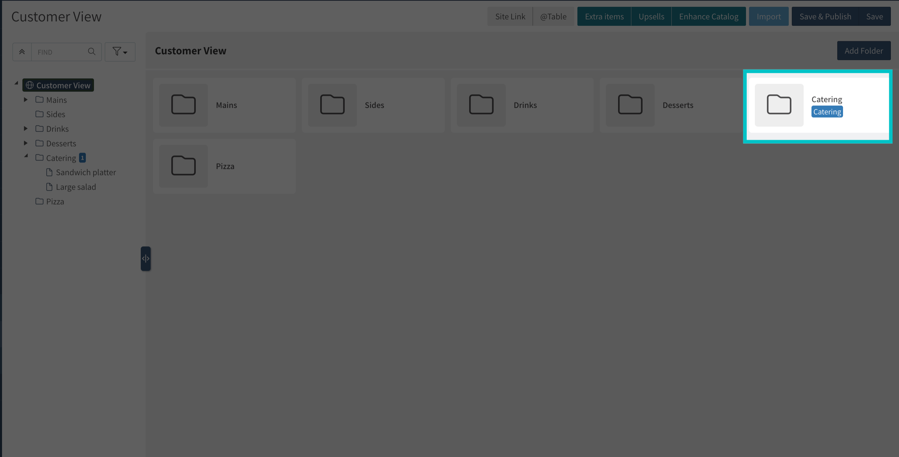This screenshot has height=457, width=899.
Task: Click the Save button
Action: point(875,16)
